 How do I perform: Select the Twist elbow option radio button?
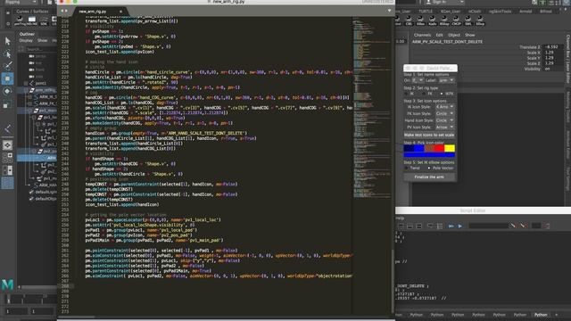407,169
